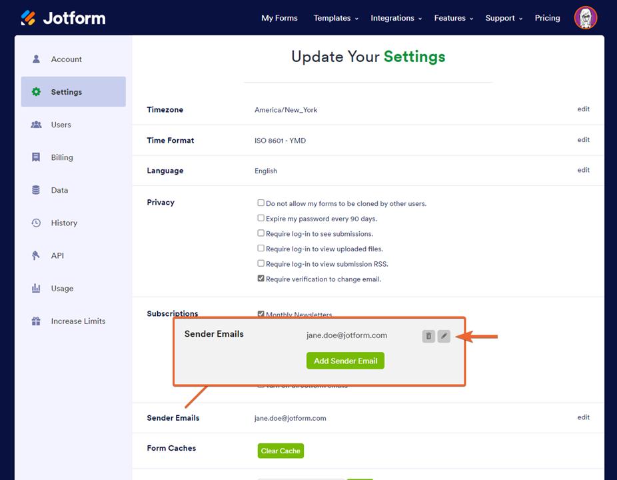
Task: Click the Update Your Settings heading
Action: (x=368, y=57)
